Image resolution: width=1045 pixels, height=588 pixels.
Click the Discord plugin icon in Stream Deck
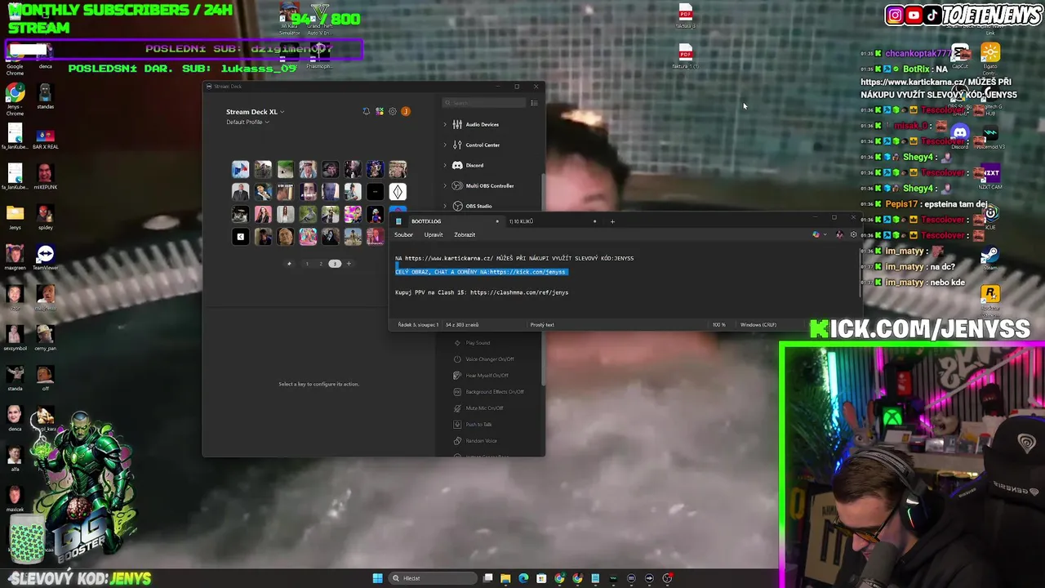457,165
